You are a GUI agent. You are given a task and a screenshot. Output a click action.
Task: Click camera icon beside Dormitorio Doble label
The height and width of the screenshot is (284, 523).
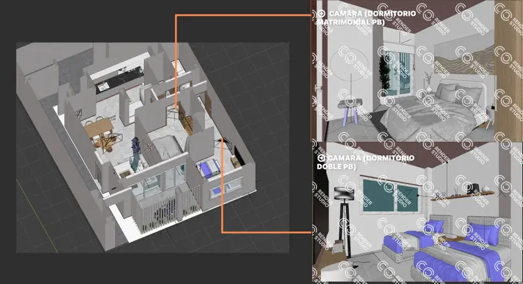pos(321,158)
